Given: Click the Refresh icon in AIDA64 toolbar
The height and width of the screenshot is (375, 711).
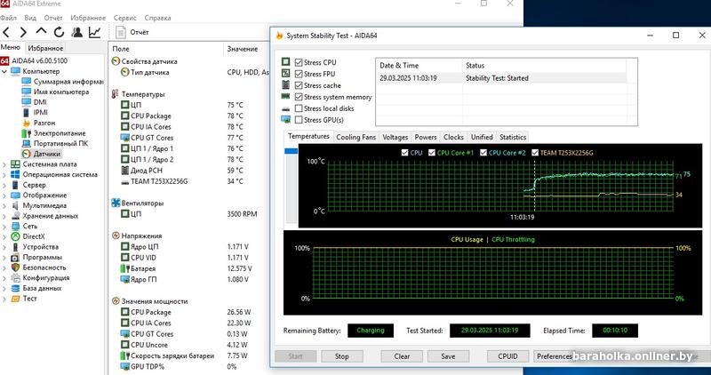Looking at the screenshot, I should point(59,32).
